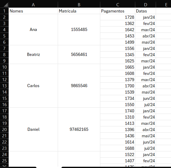Image resolution: width=171 pixels, height=168 pixels.
Task: Select matrícula 1555485
Action: click(79, 30)
